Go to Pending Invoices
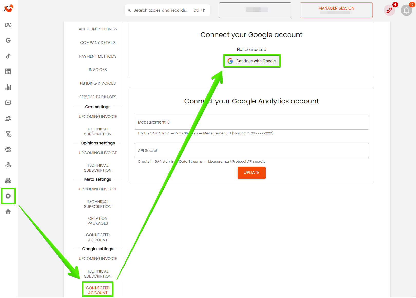 tap(98, 83)
